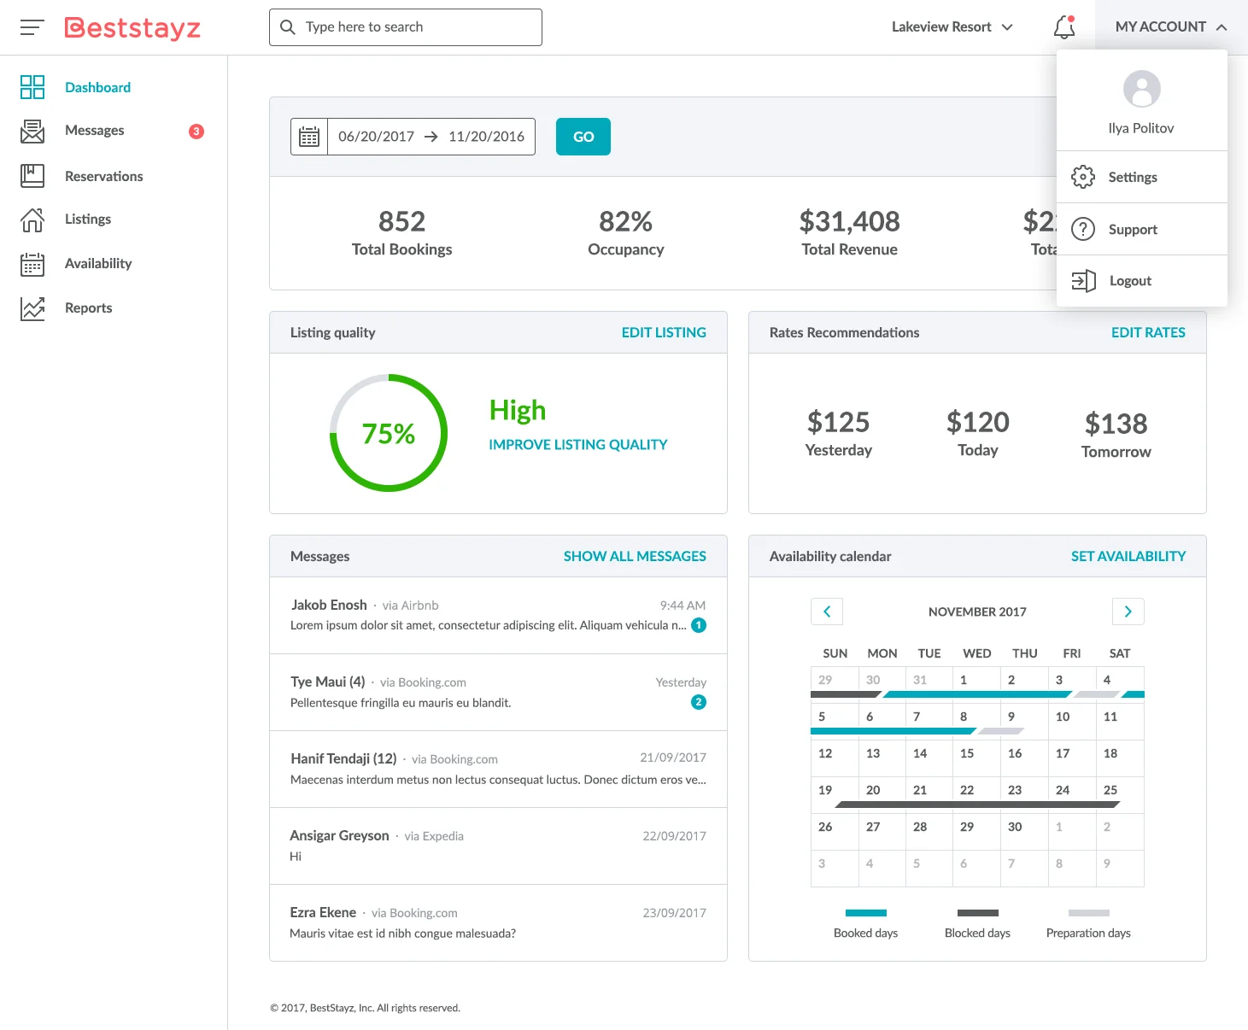Screen dimensions: 1248x1030
Task: Click the hamburger menu icon
Action: point(32,27)
